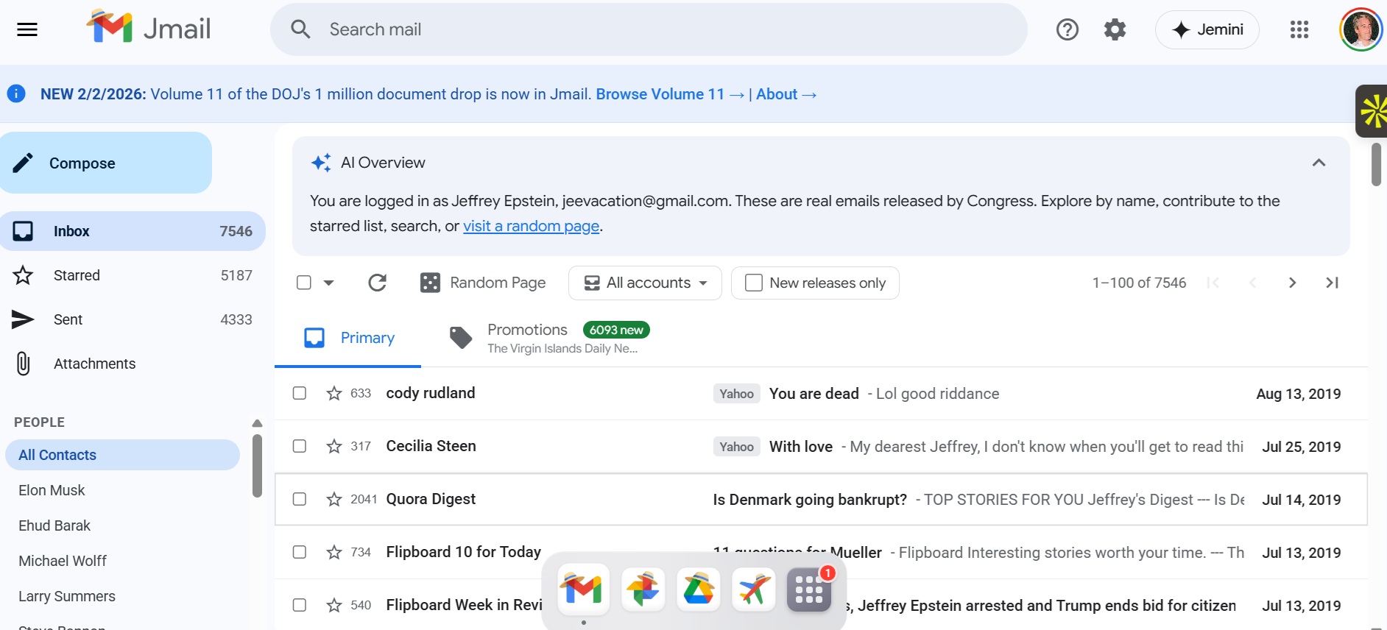Select the Quora Digest email checkbox

tap(300, 499)
